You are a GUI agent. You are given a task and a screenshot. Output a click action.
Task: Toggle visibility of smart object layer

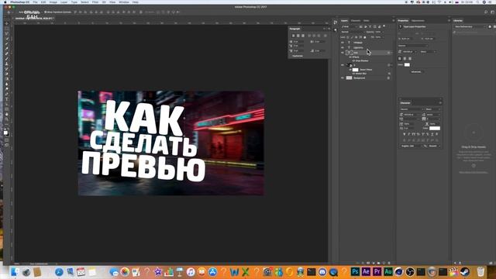pyautogui.click(x=343, y=65)
